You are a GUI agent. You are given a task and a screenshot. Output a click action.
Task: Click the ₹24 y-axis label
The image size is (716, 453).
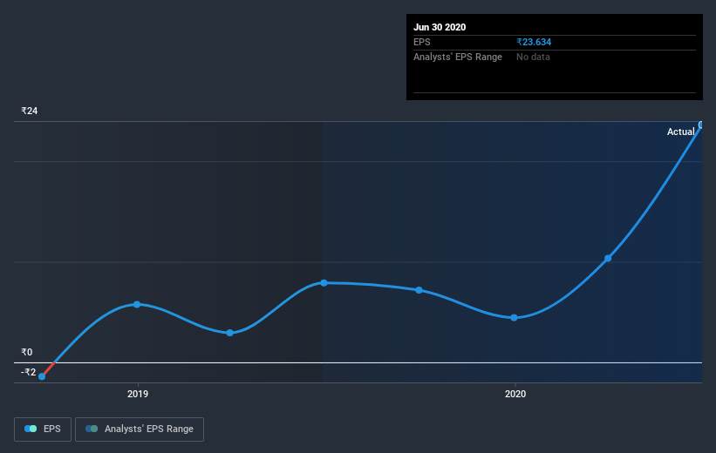30,111
